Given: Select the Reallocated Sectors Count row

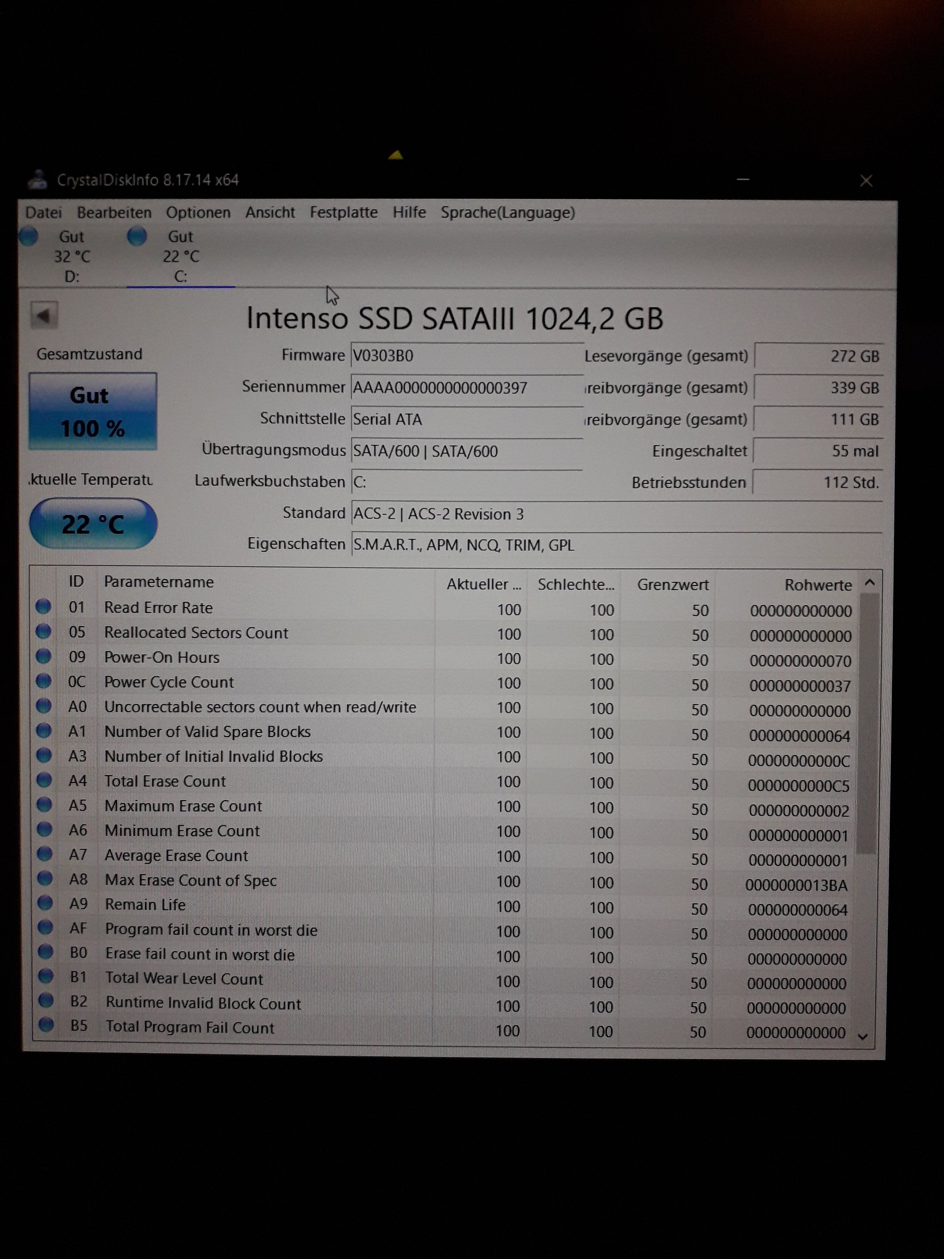Looking at the screenshot, I should (x=196, y=633).
